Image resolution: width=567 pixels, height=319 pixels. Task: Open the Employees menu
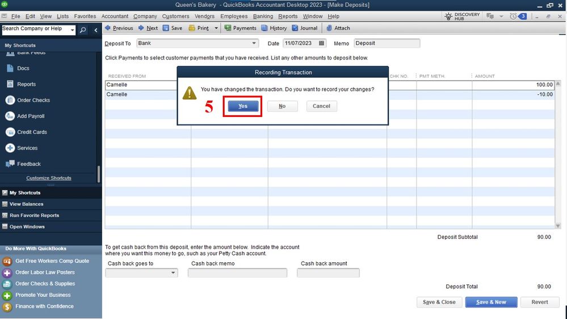234,16
